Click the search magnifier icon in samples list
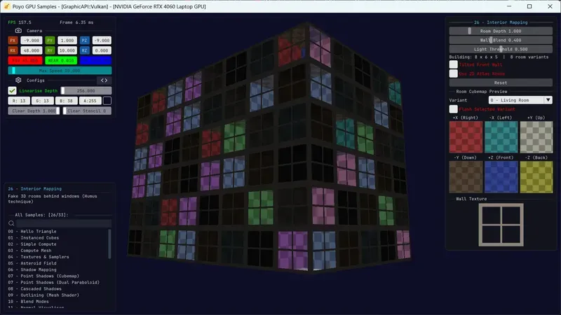The image size is (561, 315). point(11,223)
